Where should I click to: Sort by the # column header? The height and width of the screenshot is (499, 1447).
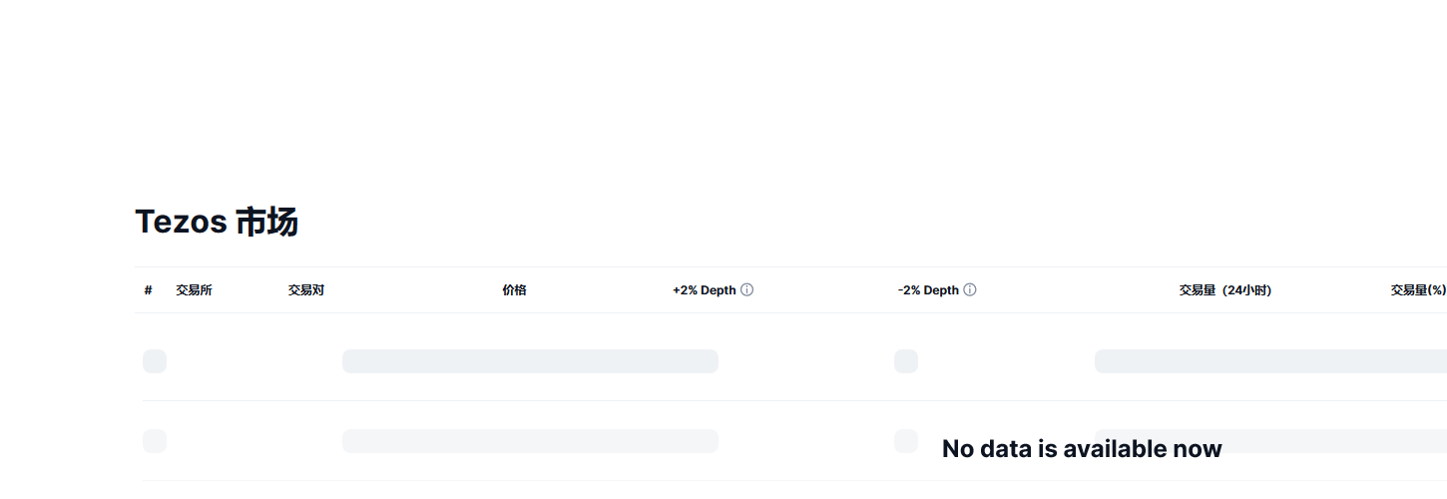(148, 290)
